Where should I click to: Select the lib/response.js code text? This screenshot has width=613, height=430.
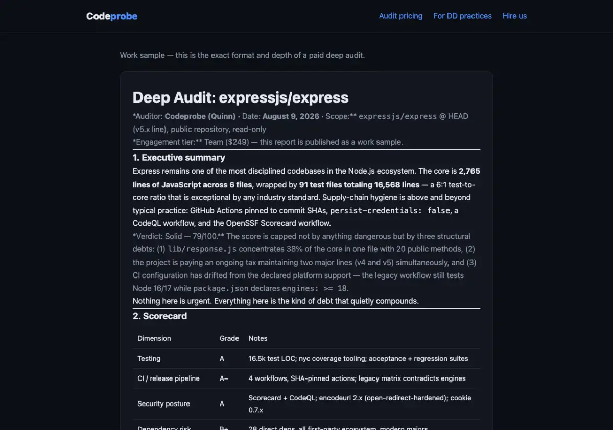click(202, 249)
